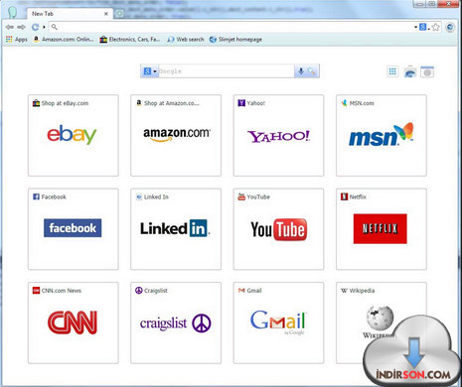Click the reload page icon

35,27
